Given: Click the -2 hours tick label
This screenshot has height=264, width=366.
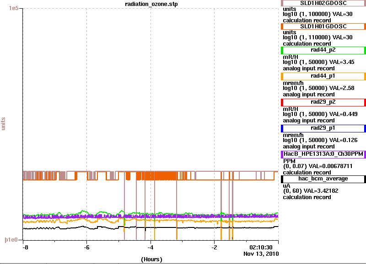Looking at the screenshot, I should point(214,247).
